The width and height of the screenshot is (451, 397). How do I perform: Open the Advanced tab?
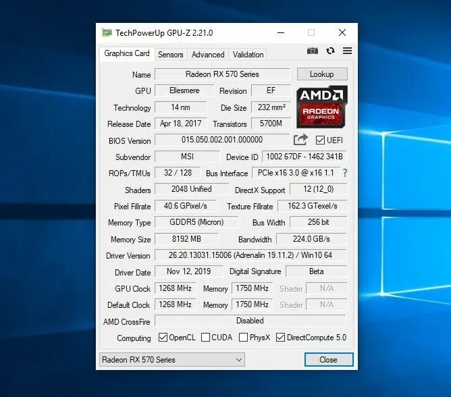coord(208,55)
